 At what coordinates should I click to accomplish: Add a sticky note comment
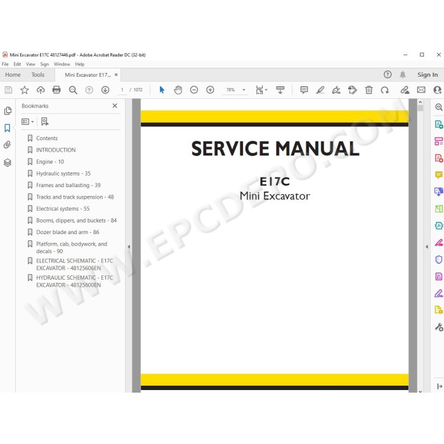click(x=304, y=90)
